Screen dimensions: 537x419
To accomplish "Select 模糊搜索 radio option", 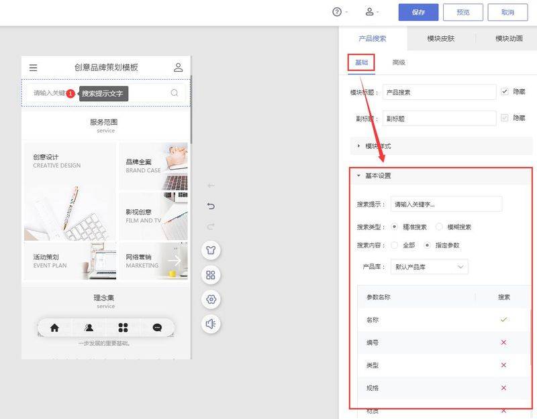I will 440,227.
